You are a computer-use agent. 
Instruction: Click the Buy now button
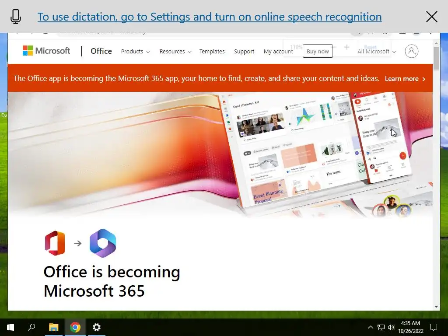click(318, 51)
